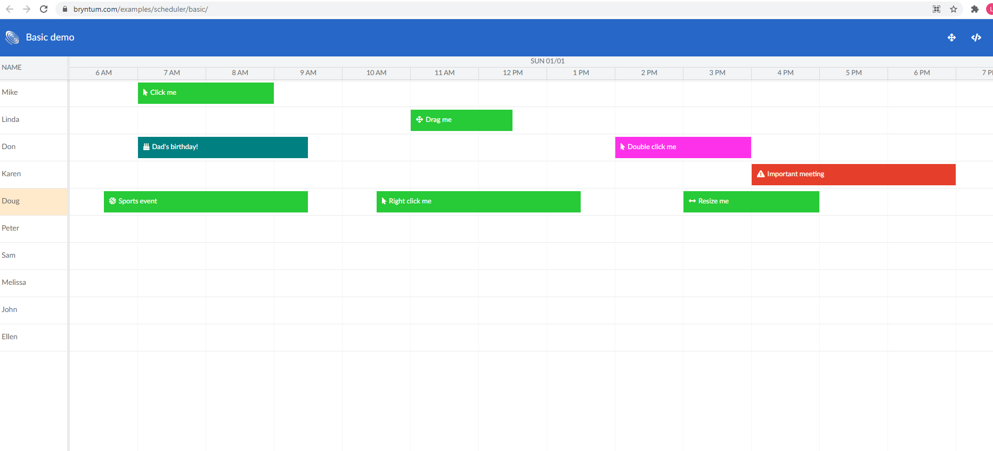This screenshot has height=451, width=993.
Task: Click the 'Resize me' event
Action: tap(751, 201)
